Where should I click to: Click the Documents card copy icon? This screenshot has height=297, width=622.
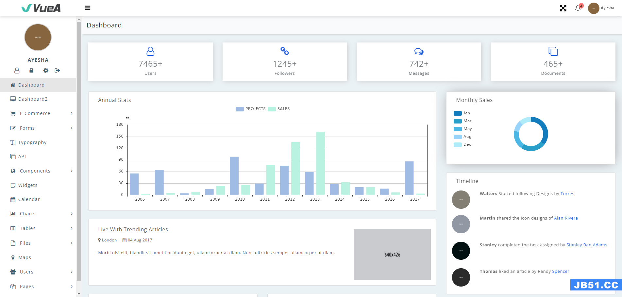[x=553, y=51]
